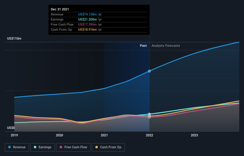Click the teal Earnings legend dot
This screenshot has width=244, height=156.
35,147
